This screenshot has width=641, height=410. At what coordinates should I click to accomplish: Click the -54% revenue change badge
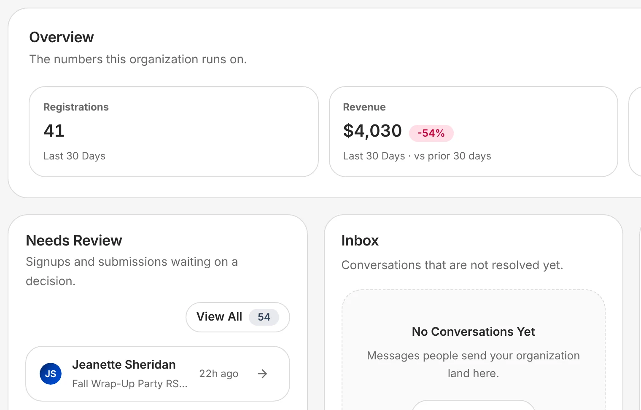click(x=431, y=133)
